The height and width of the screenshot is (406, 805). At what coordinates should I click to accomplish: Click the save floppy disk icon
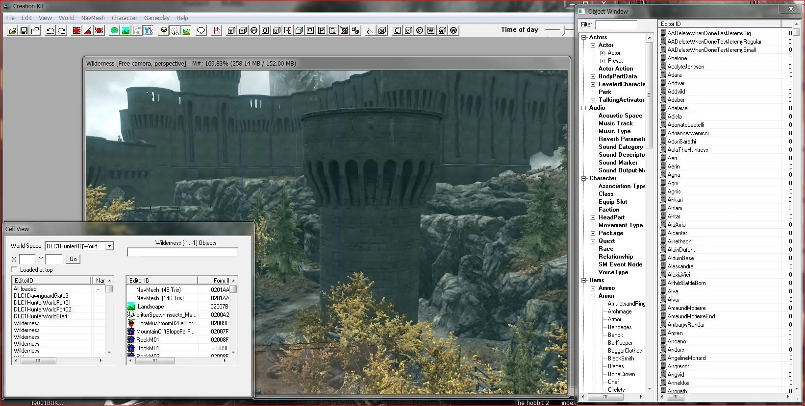[x=24, y=30]
